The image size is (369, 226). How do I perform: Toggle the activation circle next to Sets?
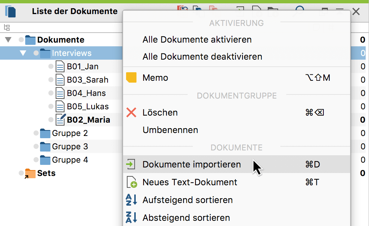[22, 173]
